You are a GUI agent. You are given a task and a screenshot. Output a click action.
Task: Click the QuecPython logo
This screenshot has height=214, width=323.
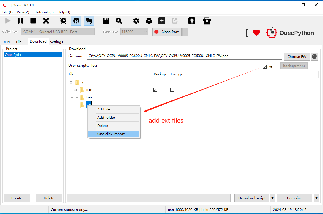(x=290, y=33)
